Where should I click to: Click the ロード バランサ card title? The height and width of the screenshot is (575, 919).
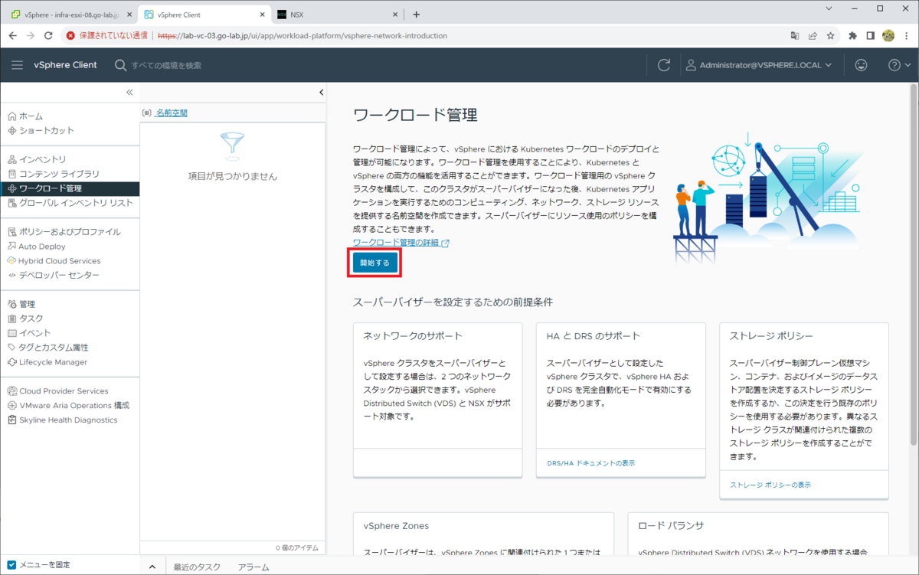(x=670, y=526)
